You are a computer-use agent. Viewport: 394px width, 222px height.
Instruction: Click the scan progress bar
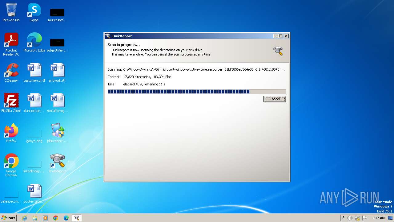(197, 91)
